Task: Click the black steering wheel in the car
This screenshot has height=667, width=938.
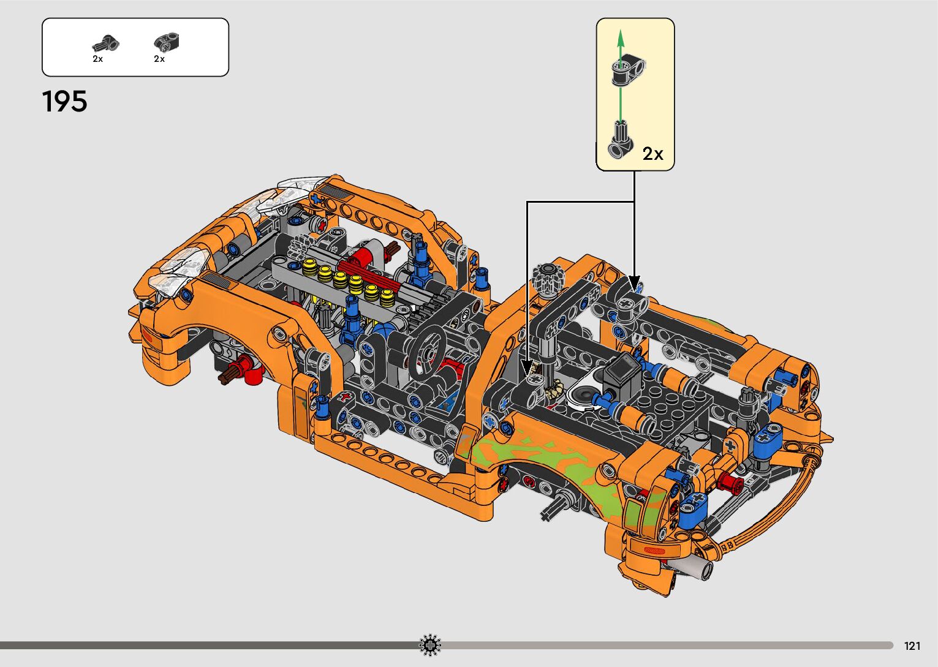Action: click(433, 345)
